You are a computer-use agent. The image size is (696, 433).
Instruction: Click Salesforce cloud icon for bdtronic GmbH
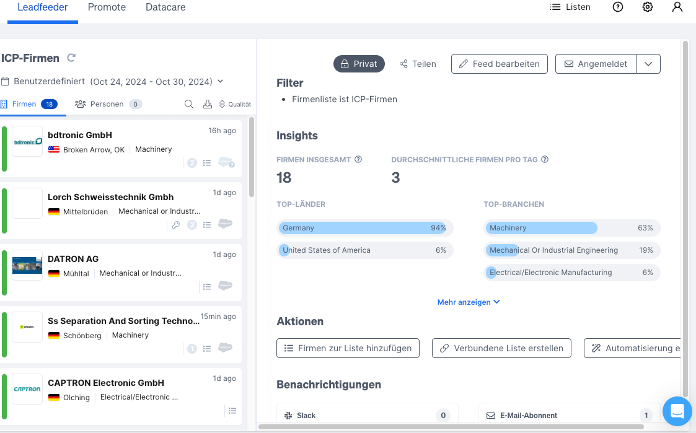(x=226, y=162)
